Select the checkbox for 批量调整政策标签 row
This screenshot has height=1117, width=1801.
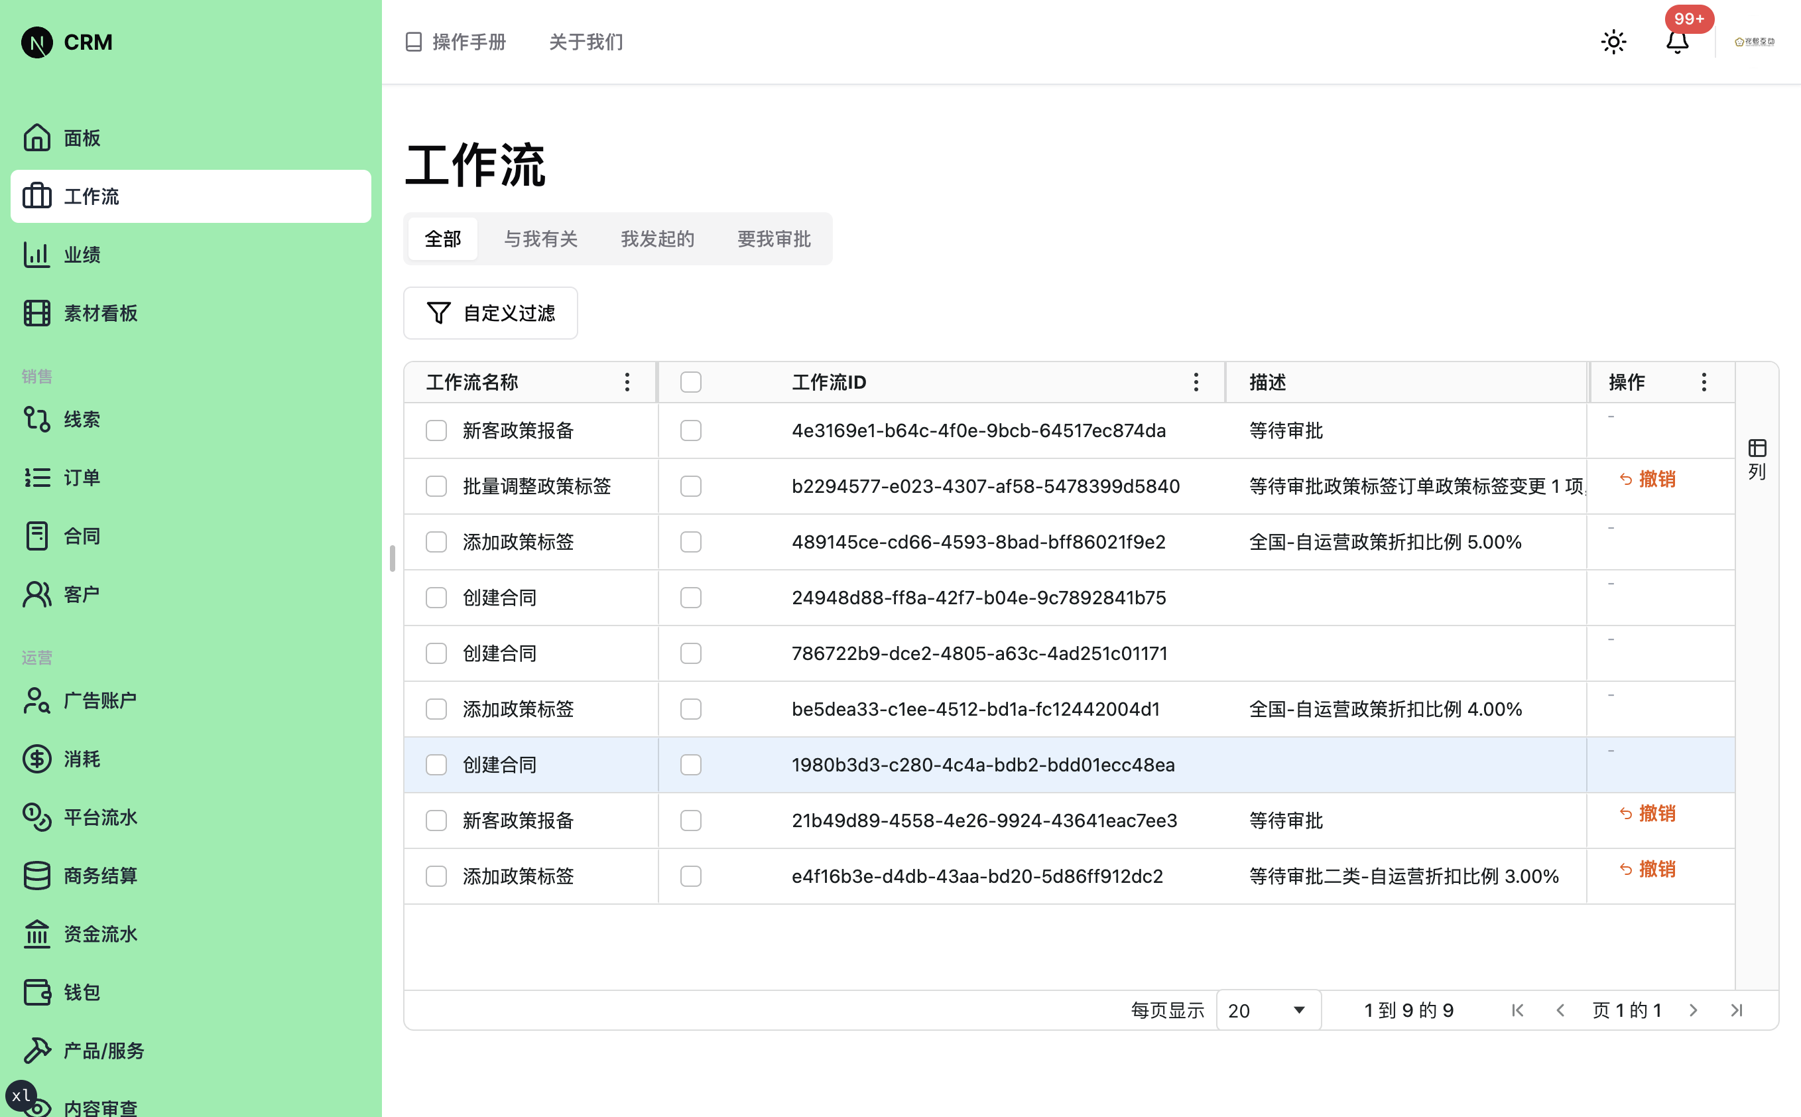tap(436, 486)
